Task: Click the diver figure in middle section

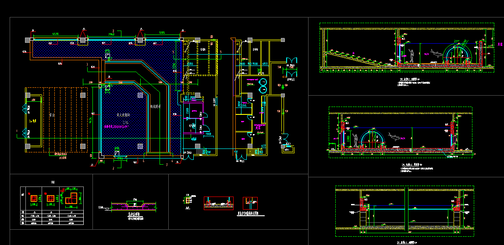Action: coord(357,139)
